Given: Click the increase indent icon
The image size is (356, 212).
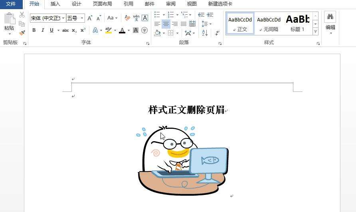Looking at the screenshot, I should click(210, 15).
